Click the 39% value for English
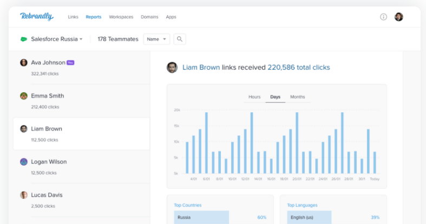The height and width of the screenshot is (224, 426). tap(375, 218)
